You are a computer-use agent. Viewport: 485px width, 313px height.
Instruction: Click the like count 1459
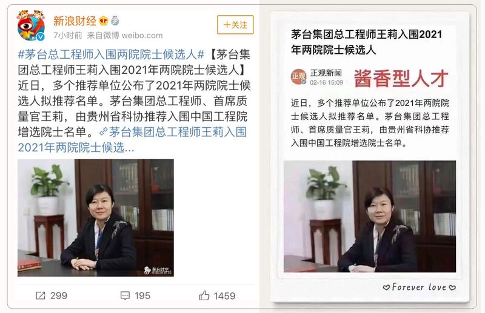click(224, 296)
